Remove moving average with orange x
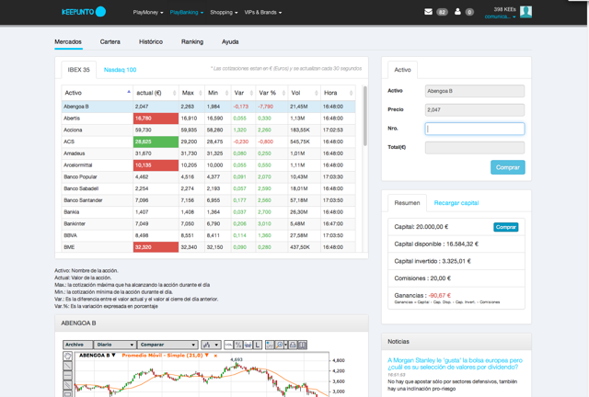Screen dimensions: 589x397 pyautogui.click(x=215, y=356)
